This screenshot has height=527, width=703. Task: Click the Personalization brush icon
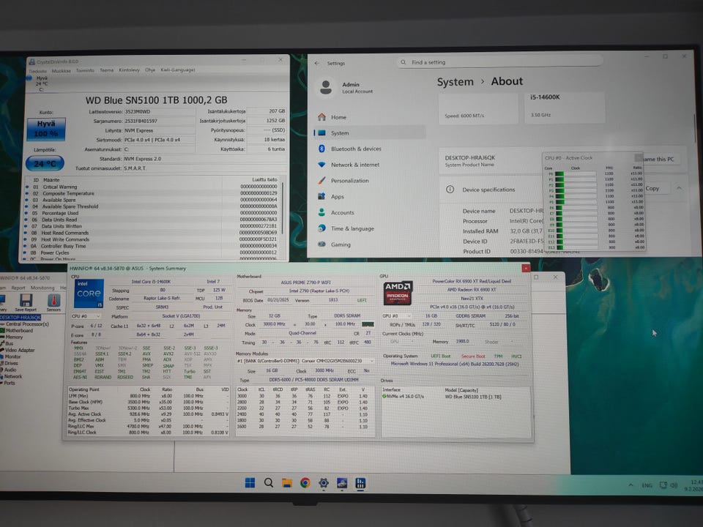pyautogui.click(x=321, y=180)
